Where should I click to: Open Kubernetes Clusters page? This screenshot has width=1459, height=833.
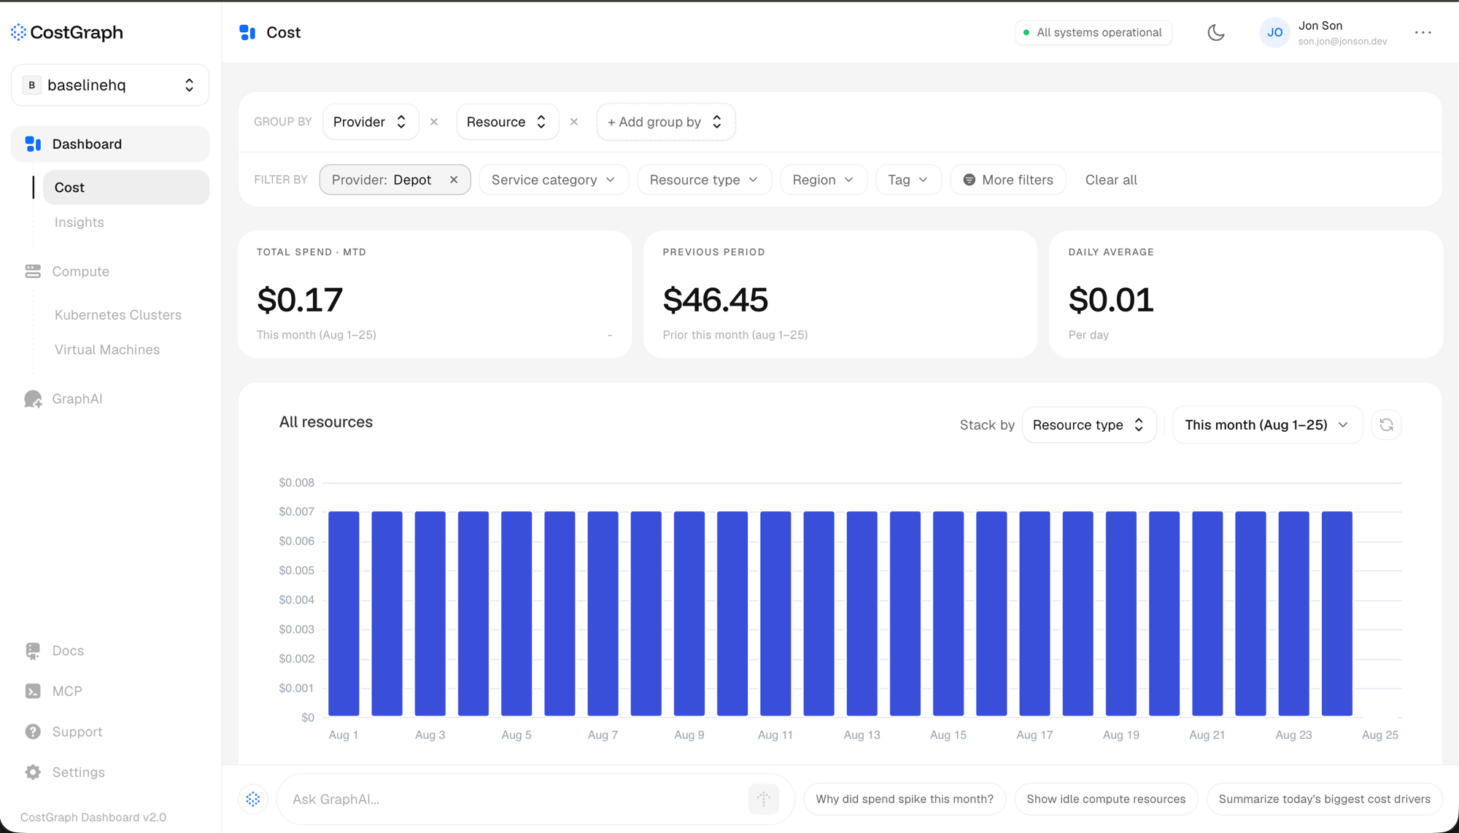(118, 315)
